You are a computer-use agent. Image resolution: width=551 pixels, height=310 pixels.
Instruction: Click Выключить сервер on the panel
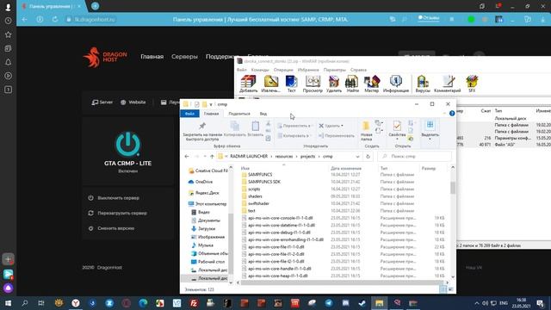114,198
